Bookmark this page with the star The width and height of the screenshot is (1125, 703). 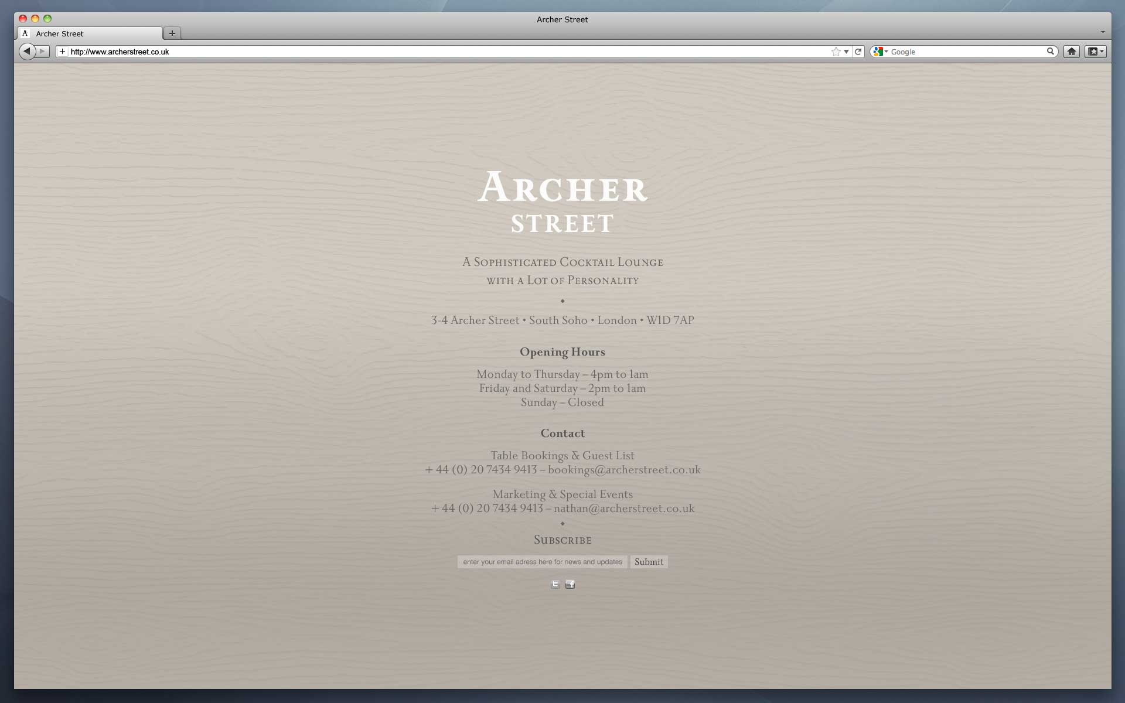[836, 52]
